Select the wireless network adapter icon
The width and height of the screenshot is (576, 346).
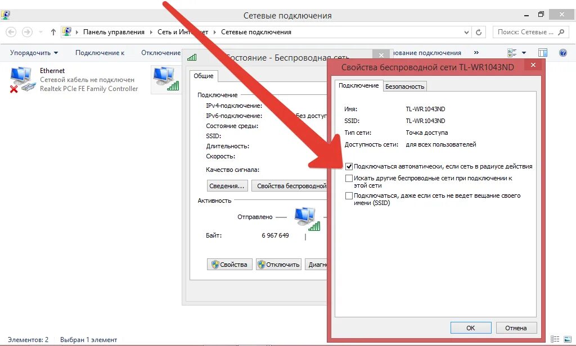click(166, 79)
